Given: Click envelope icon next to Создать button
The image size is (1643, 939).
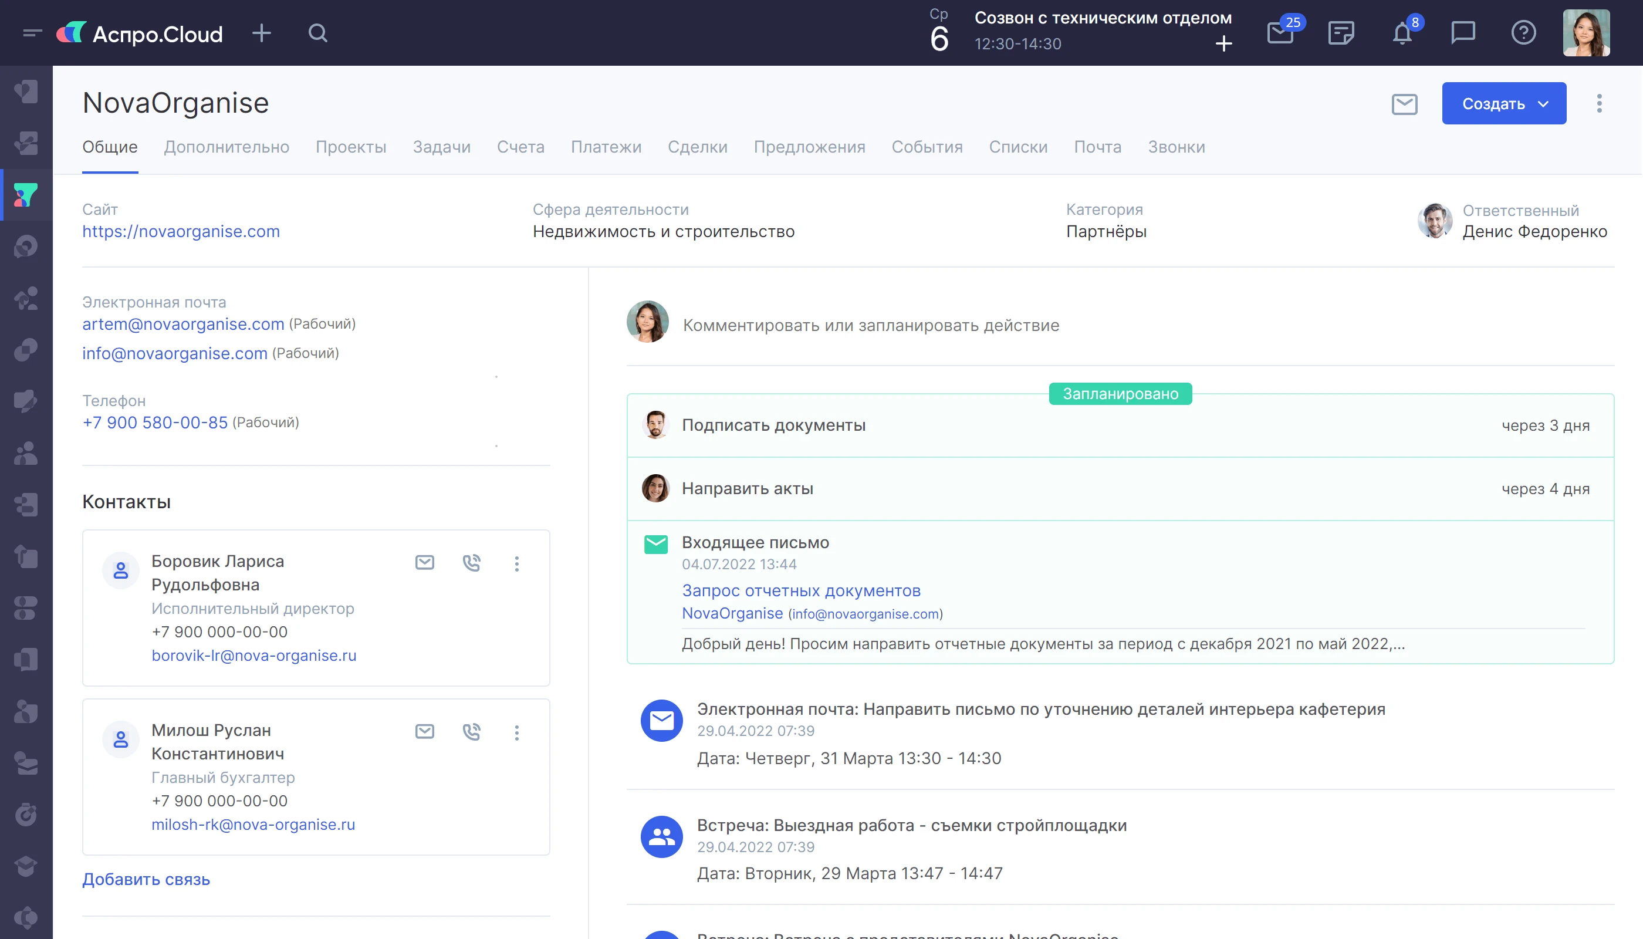Looking at the screenshot, I should click(x=1404, y=104).
